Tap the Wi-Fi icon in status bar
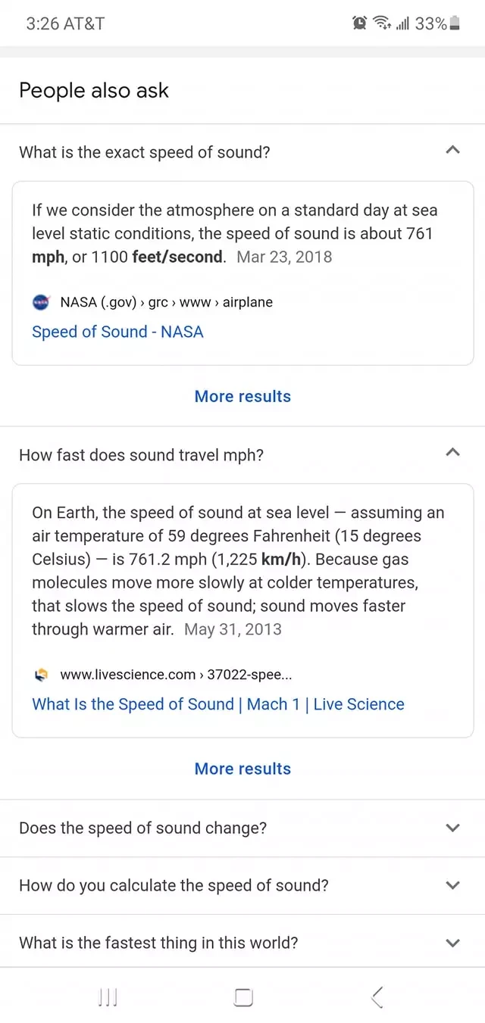Image resolution: width=485 pixels, height=1023 pixels. coord(380,24)
